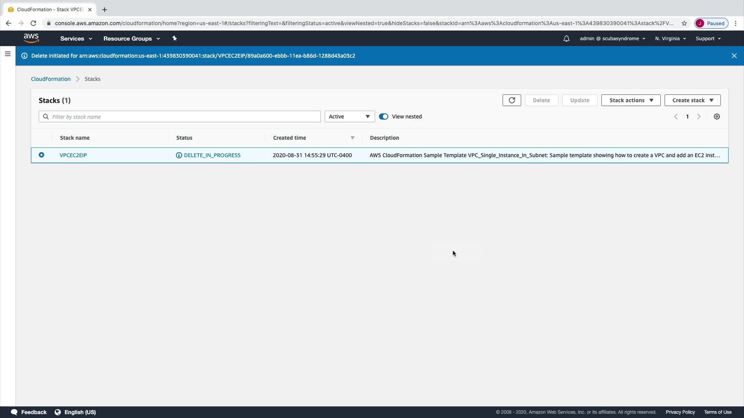Click the Update button
This screenshot has height=418, width=744.
pos(580,100)
